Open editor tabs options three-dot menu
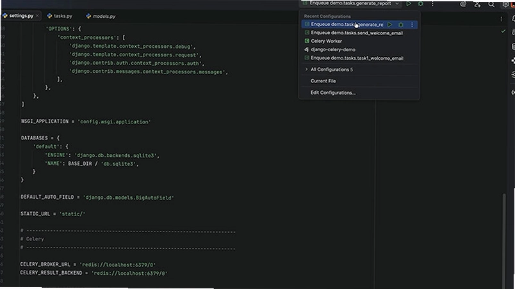The width and height of the screenshot is (515, 289). pos(501,19)
